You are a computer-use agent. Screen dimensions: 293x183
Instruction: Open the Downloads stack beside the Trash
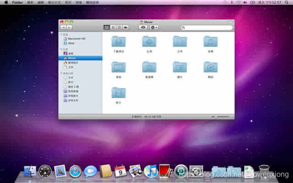tap(249, 172)
